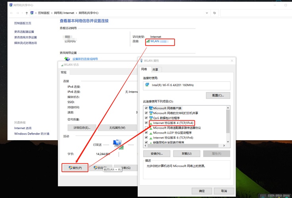
Task: Click the items list up arrow
Action: click(228, 108)
